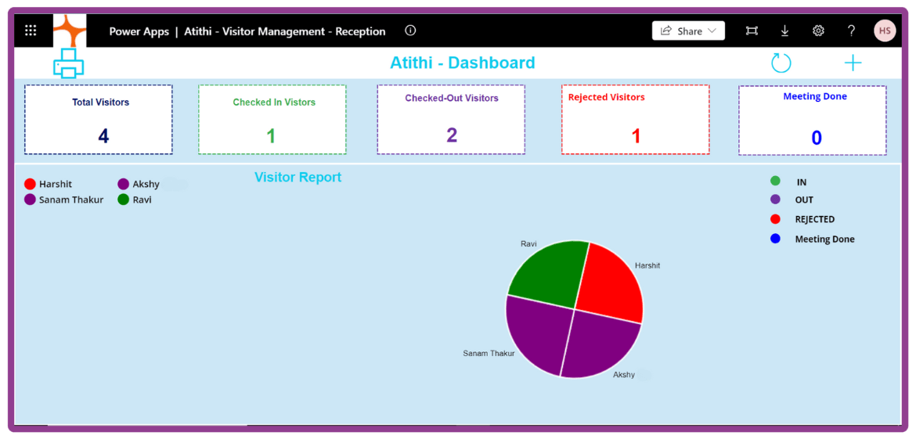Viewport: 916px width, 439px height.
Task: Select the Meeting Done card
Action: click(x=812, y=121)
